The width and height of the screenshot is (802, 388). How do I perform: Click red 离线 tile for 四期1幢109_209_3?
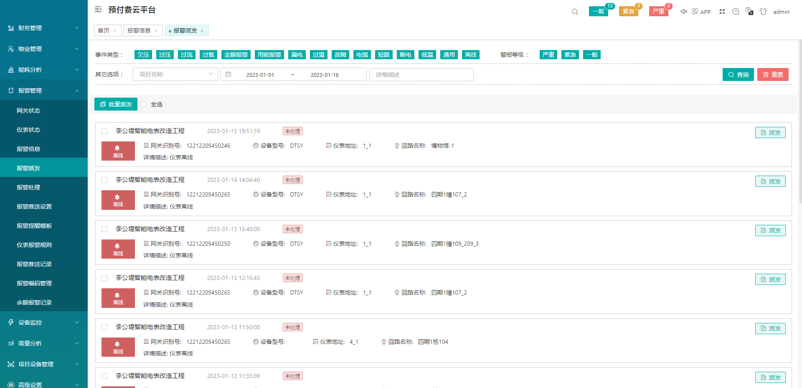[x=118, y=249]
